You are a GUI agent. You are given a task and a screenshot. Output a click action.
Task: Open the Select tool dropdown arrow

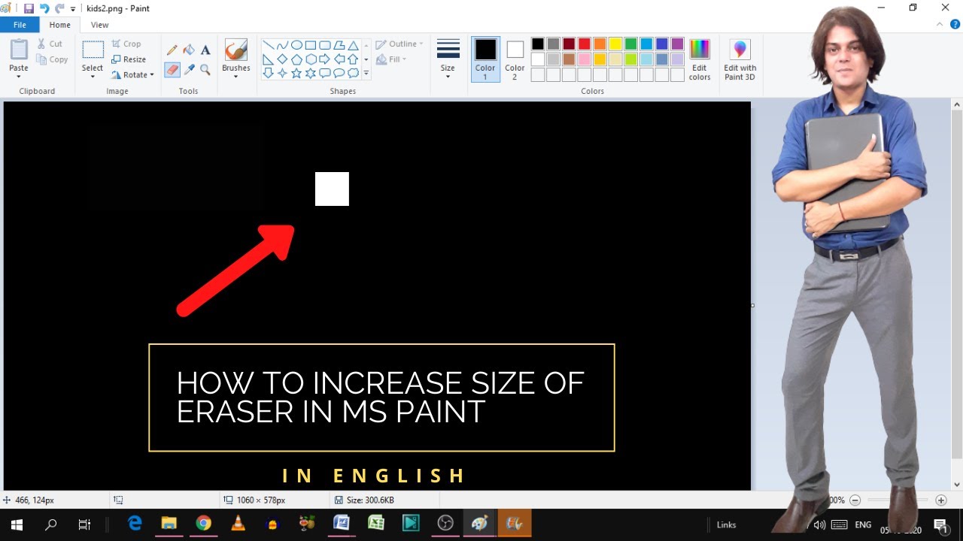[93, 77]
